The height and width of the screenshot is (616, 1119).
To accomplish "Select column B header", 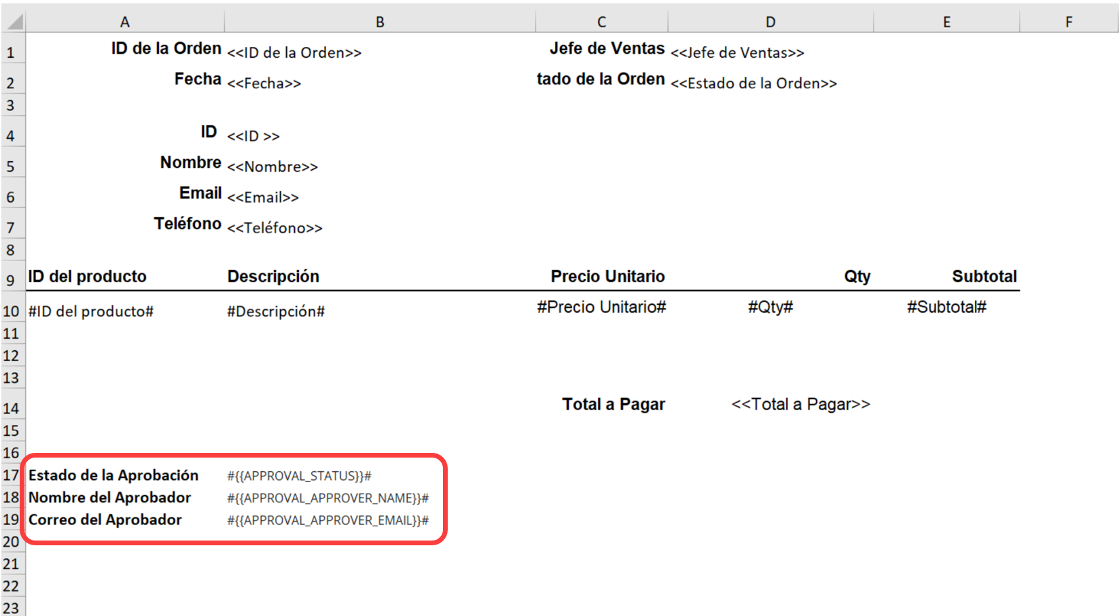I will click(380, 22).
